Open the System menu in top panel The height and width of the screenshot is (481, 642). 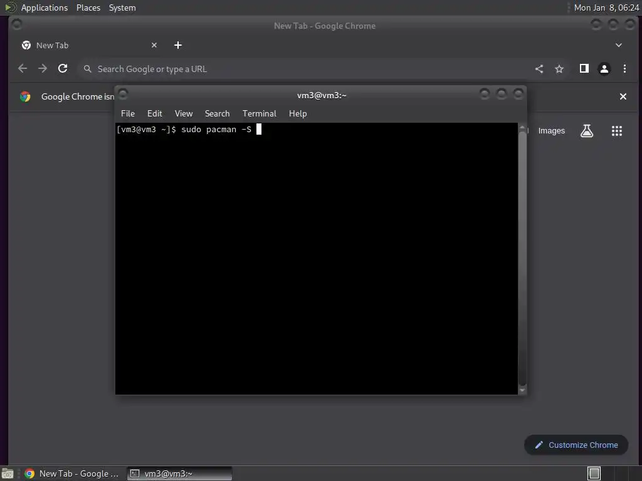pyautogui.click(x=122, y=8)
